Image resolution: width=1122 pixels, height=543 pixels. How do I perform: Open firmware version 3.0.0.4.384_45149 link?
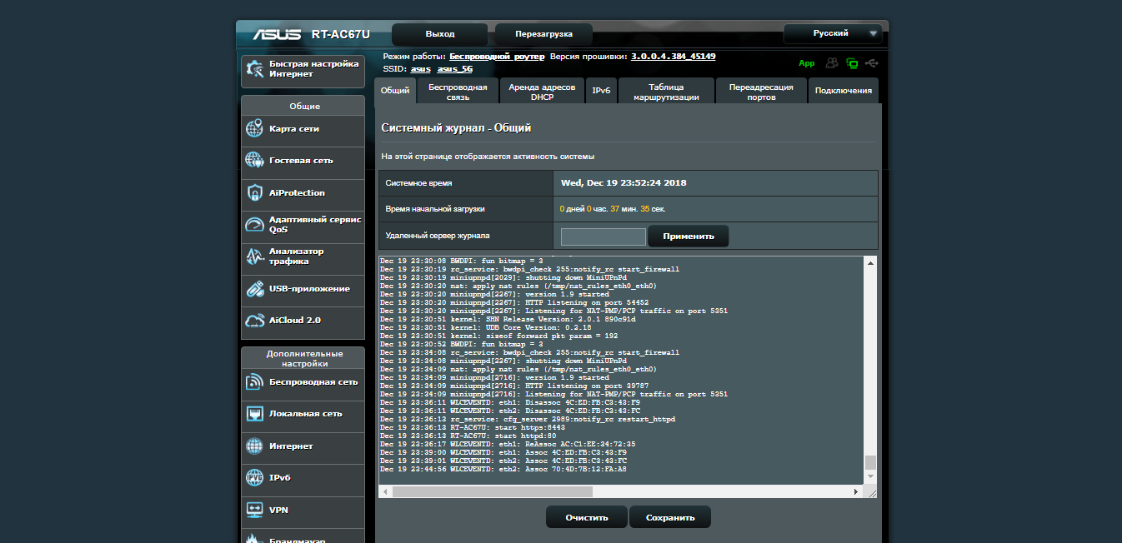click(674, 57)
